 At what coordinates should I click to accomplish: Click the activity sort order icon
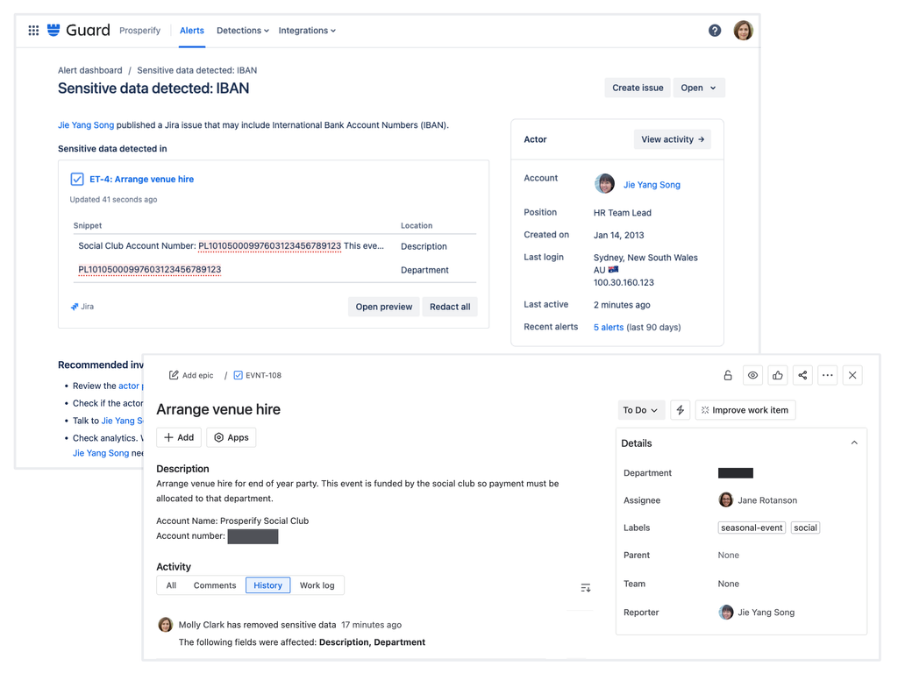[585, 588]
